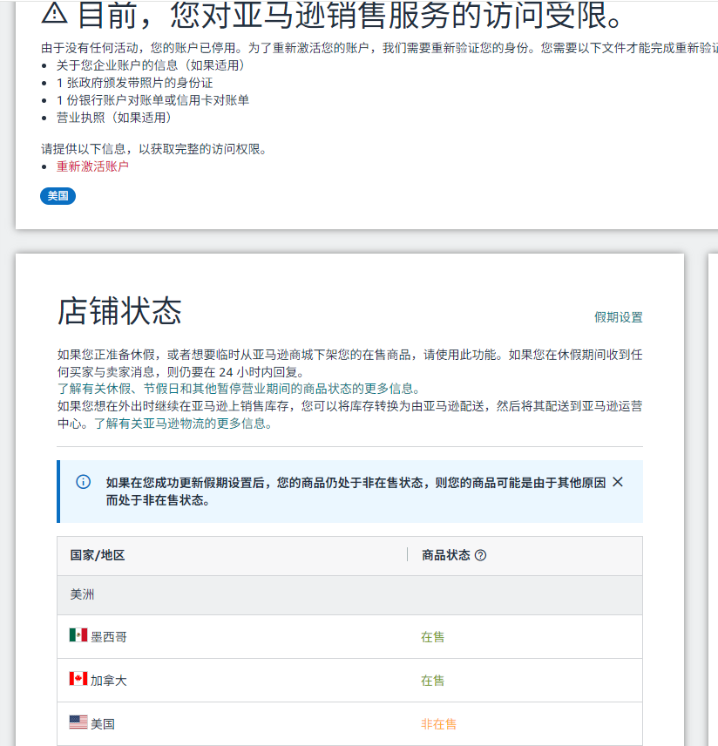Open the 重新激活账户 link
The height and width of the screenshot is (746, 718).
[92, 166]
